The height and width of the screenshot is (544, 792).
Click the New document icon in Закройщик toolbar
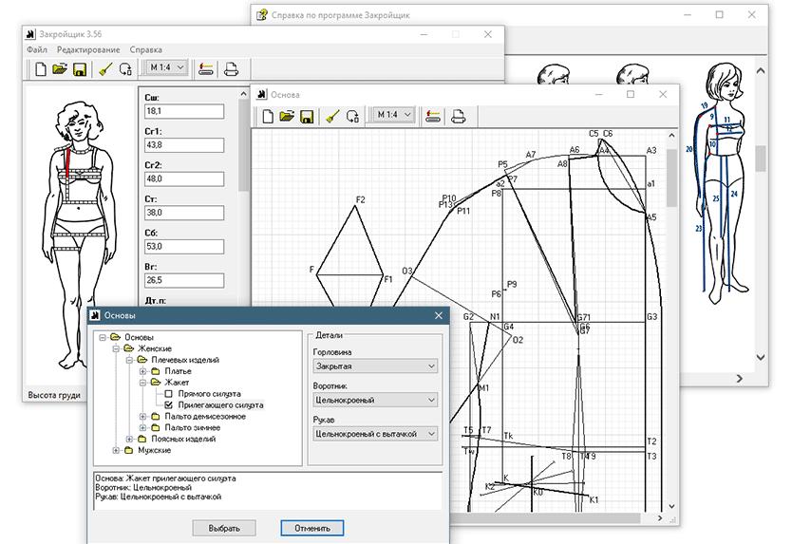click(x=41, y=69)
